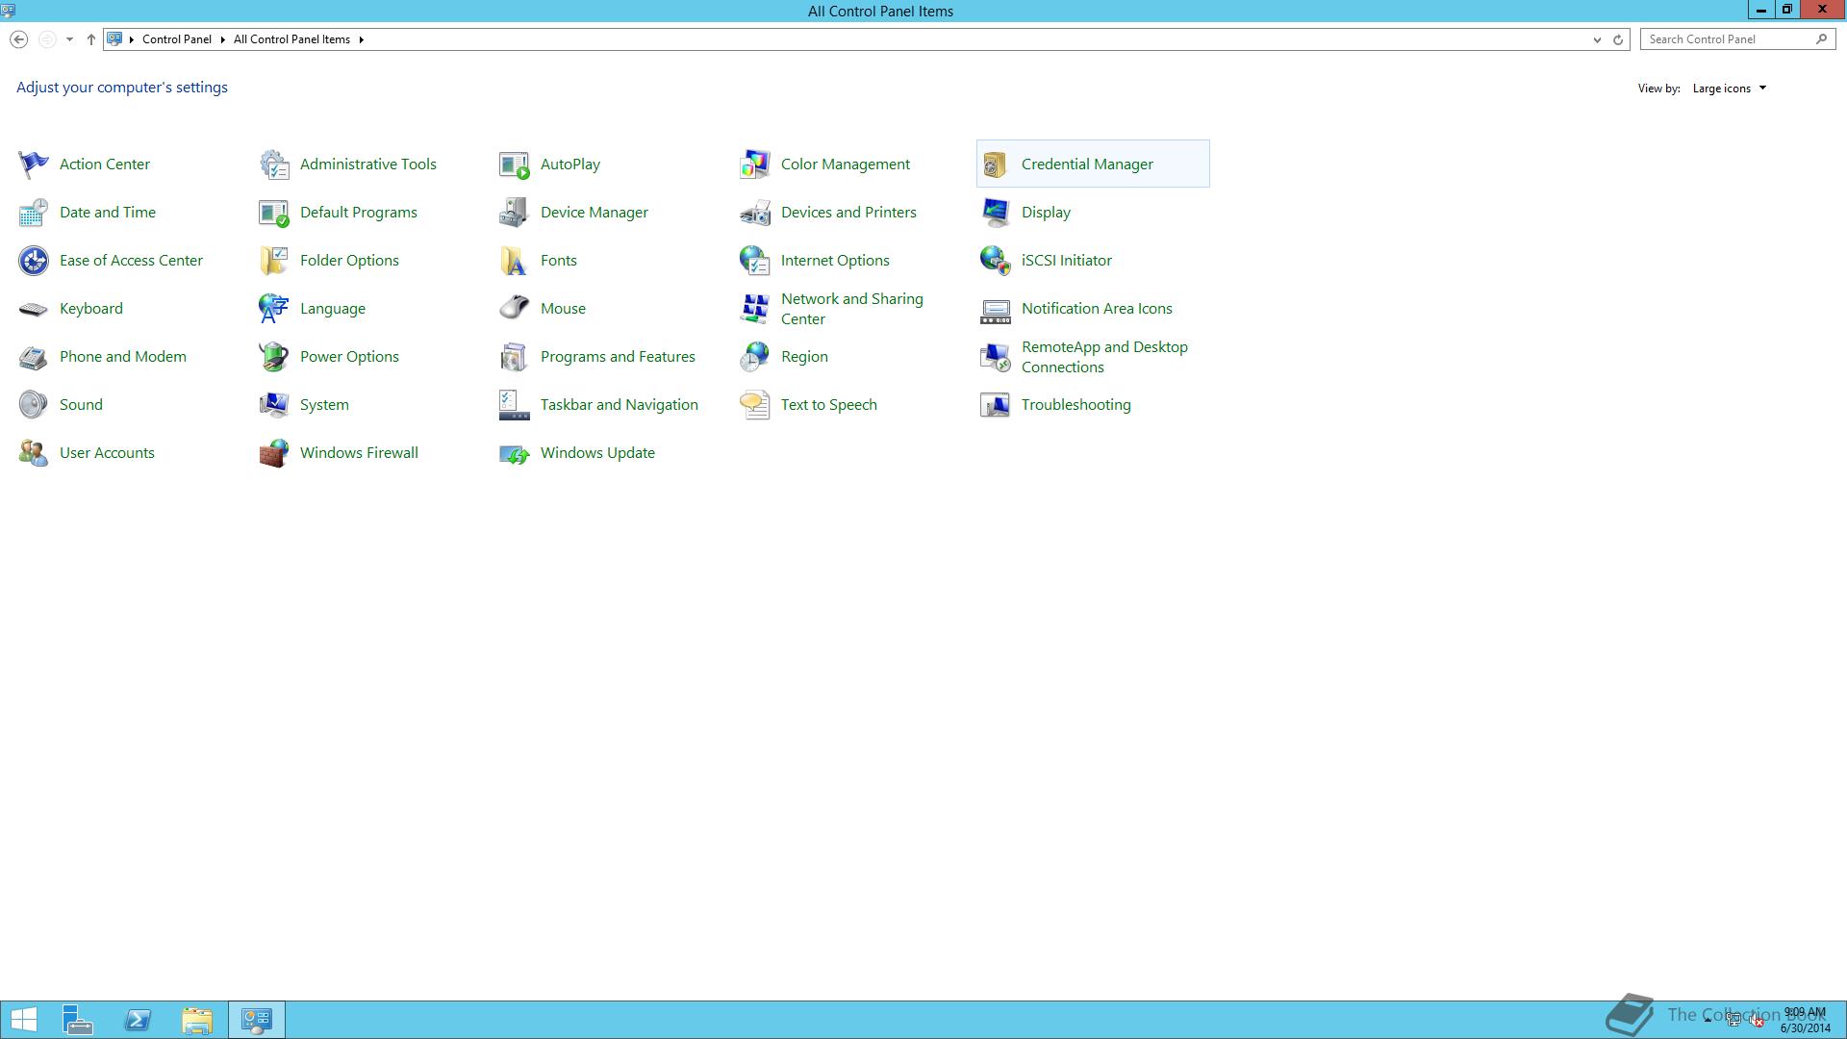This screenshot has width=1847, height=1039.
Task: Click the Administrative Tools gear icon
Action: coord(273,165)
